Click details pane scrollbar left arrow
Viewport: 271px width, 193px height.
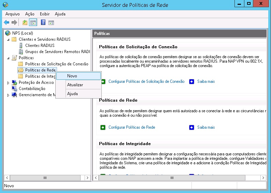point(96,178)
